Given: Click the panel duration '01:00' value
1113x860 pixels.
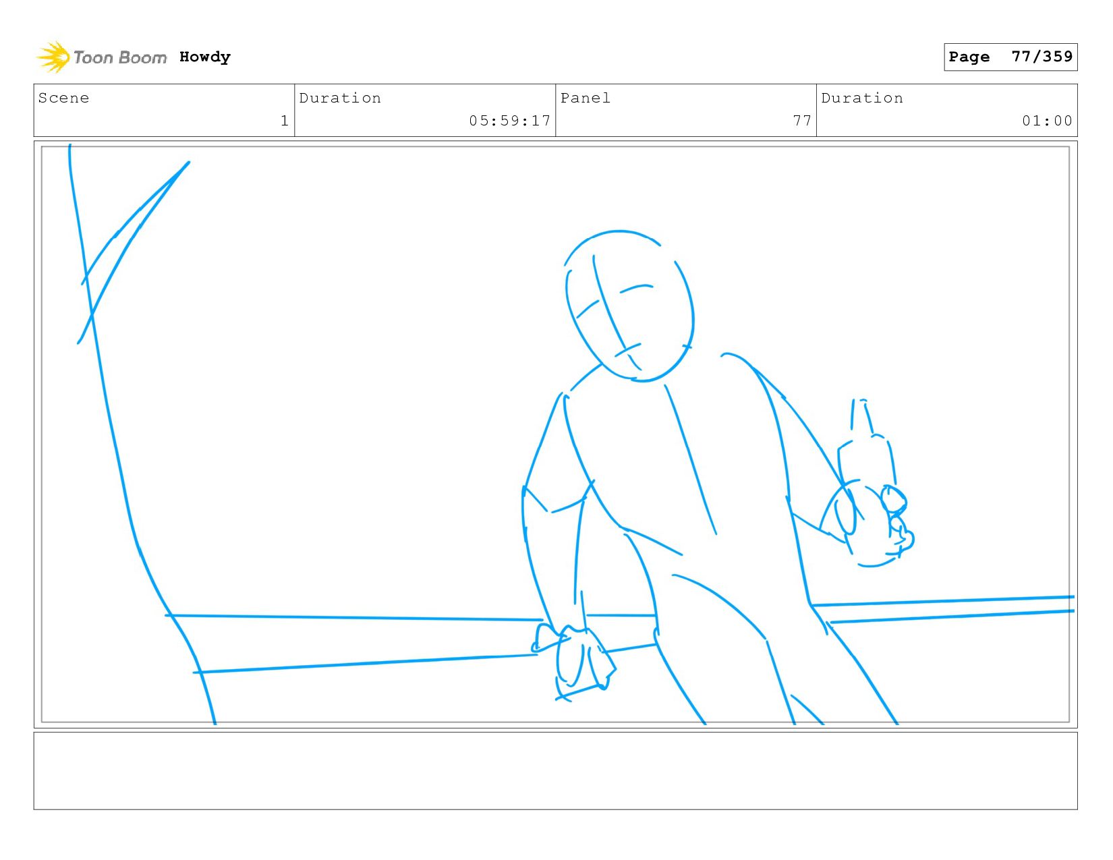Looking at the screenshot, I should pos(1047,121).
